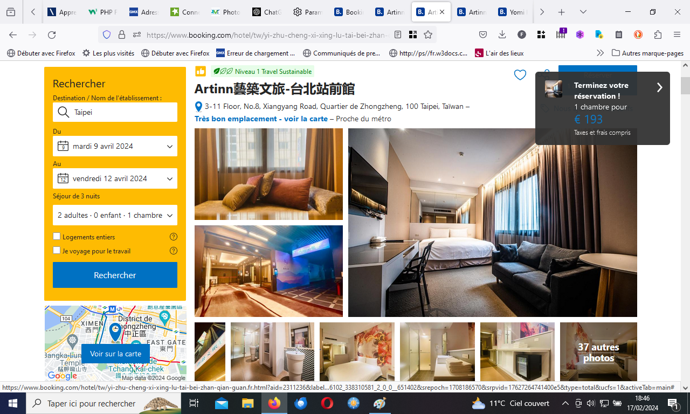Open Firefox from the Windows taskbar
Screen dimensions: 690x414
point(274,403)
